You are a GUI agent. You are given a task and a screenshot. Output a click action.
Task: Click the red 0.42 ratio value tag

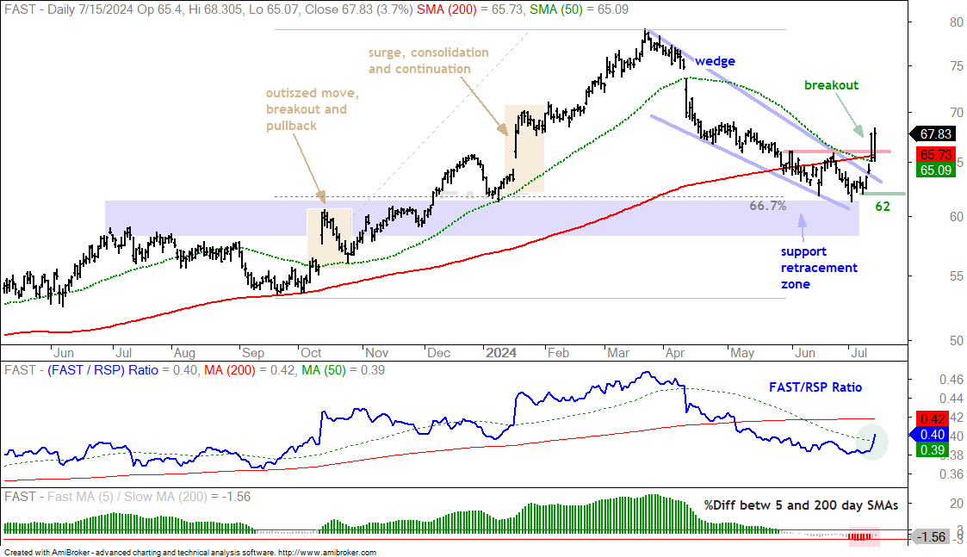(932, 419)
